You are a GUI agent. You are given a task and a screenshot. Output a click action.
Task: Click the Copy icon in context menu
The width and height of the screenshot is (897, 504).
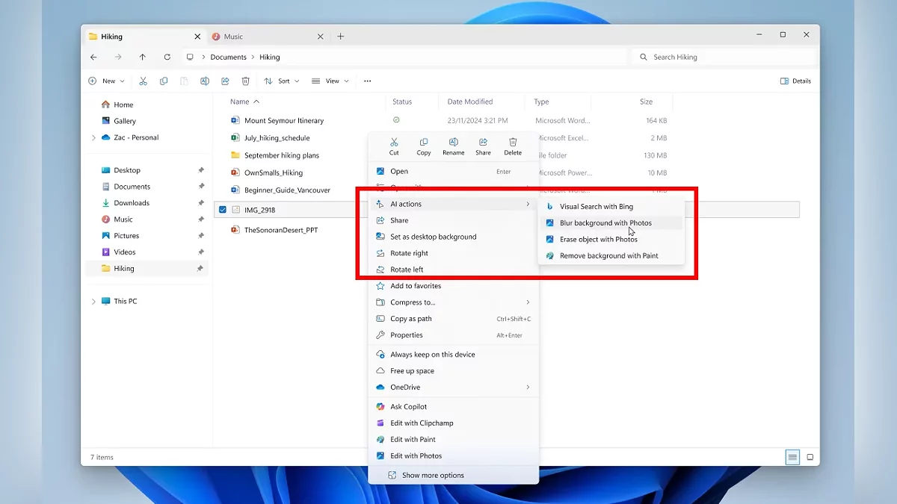point(424,146)
